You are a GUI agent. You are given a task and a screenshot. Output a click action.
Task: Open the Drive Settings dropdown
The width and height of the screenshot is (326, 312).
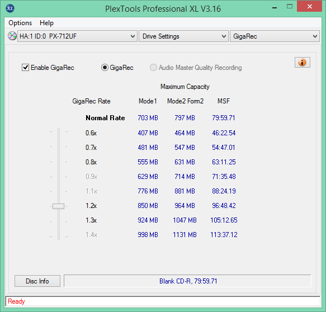click(183, 36)
